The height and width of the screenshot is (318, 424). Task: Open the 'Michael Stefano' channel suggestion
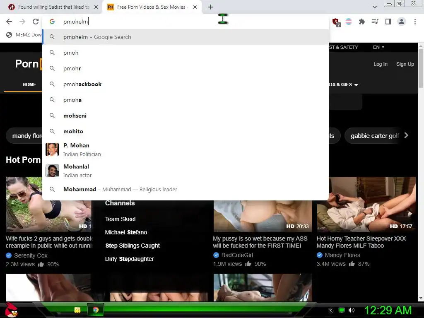click(x=126, y=232)
